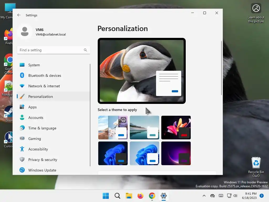Viewport: 269px width, 202px height.
Task: Click the volume speaker tray icon
Action: point(235,196)
